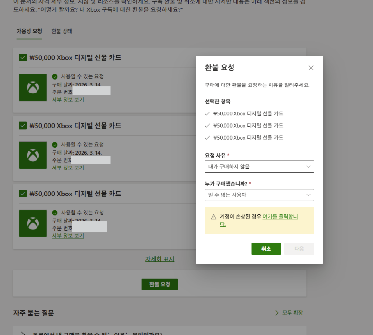Click the green 환불 요청 page button

click(160, 284)
